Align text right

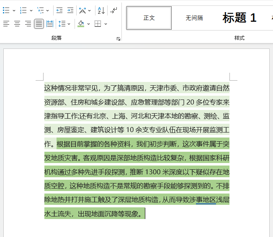[x=28, y=24]
